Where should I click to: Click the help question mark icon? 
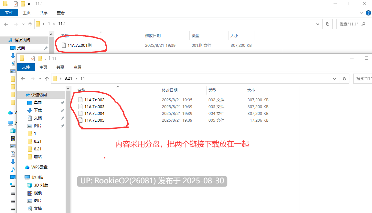pyautogui.click(x=368, y=13)
